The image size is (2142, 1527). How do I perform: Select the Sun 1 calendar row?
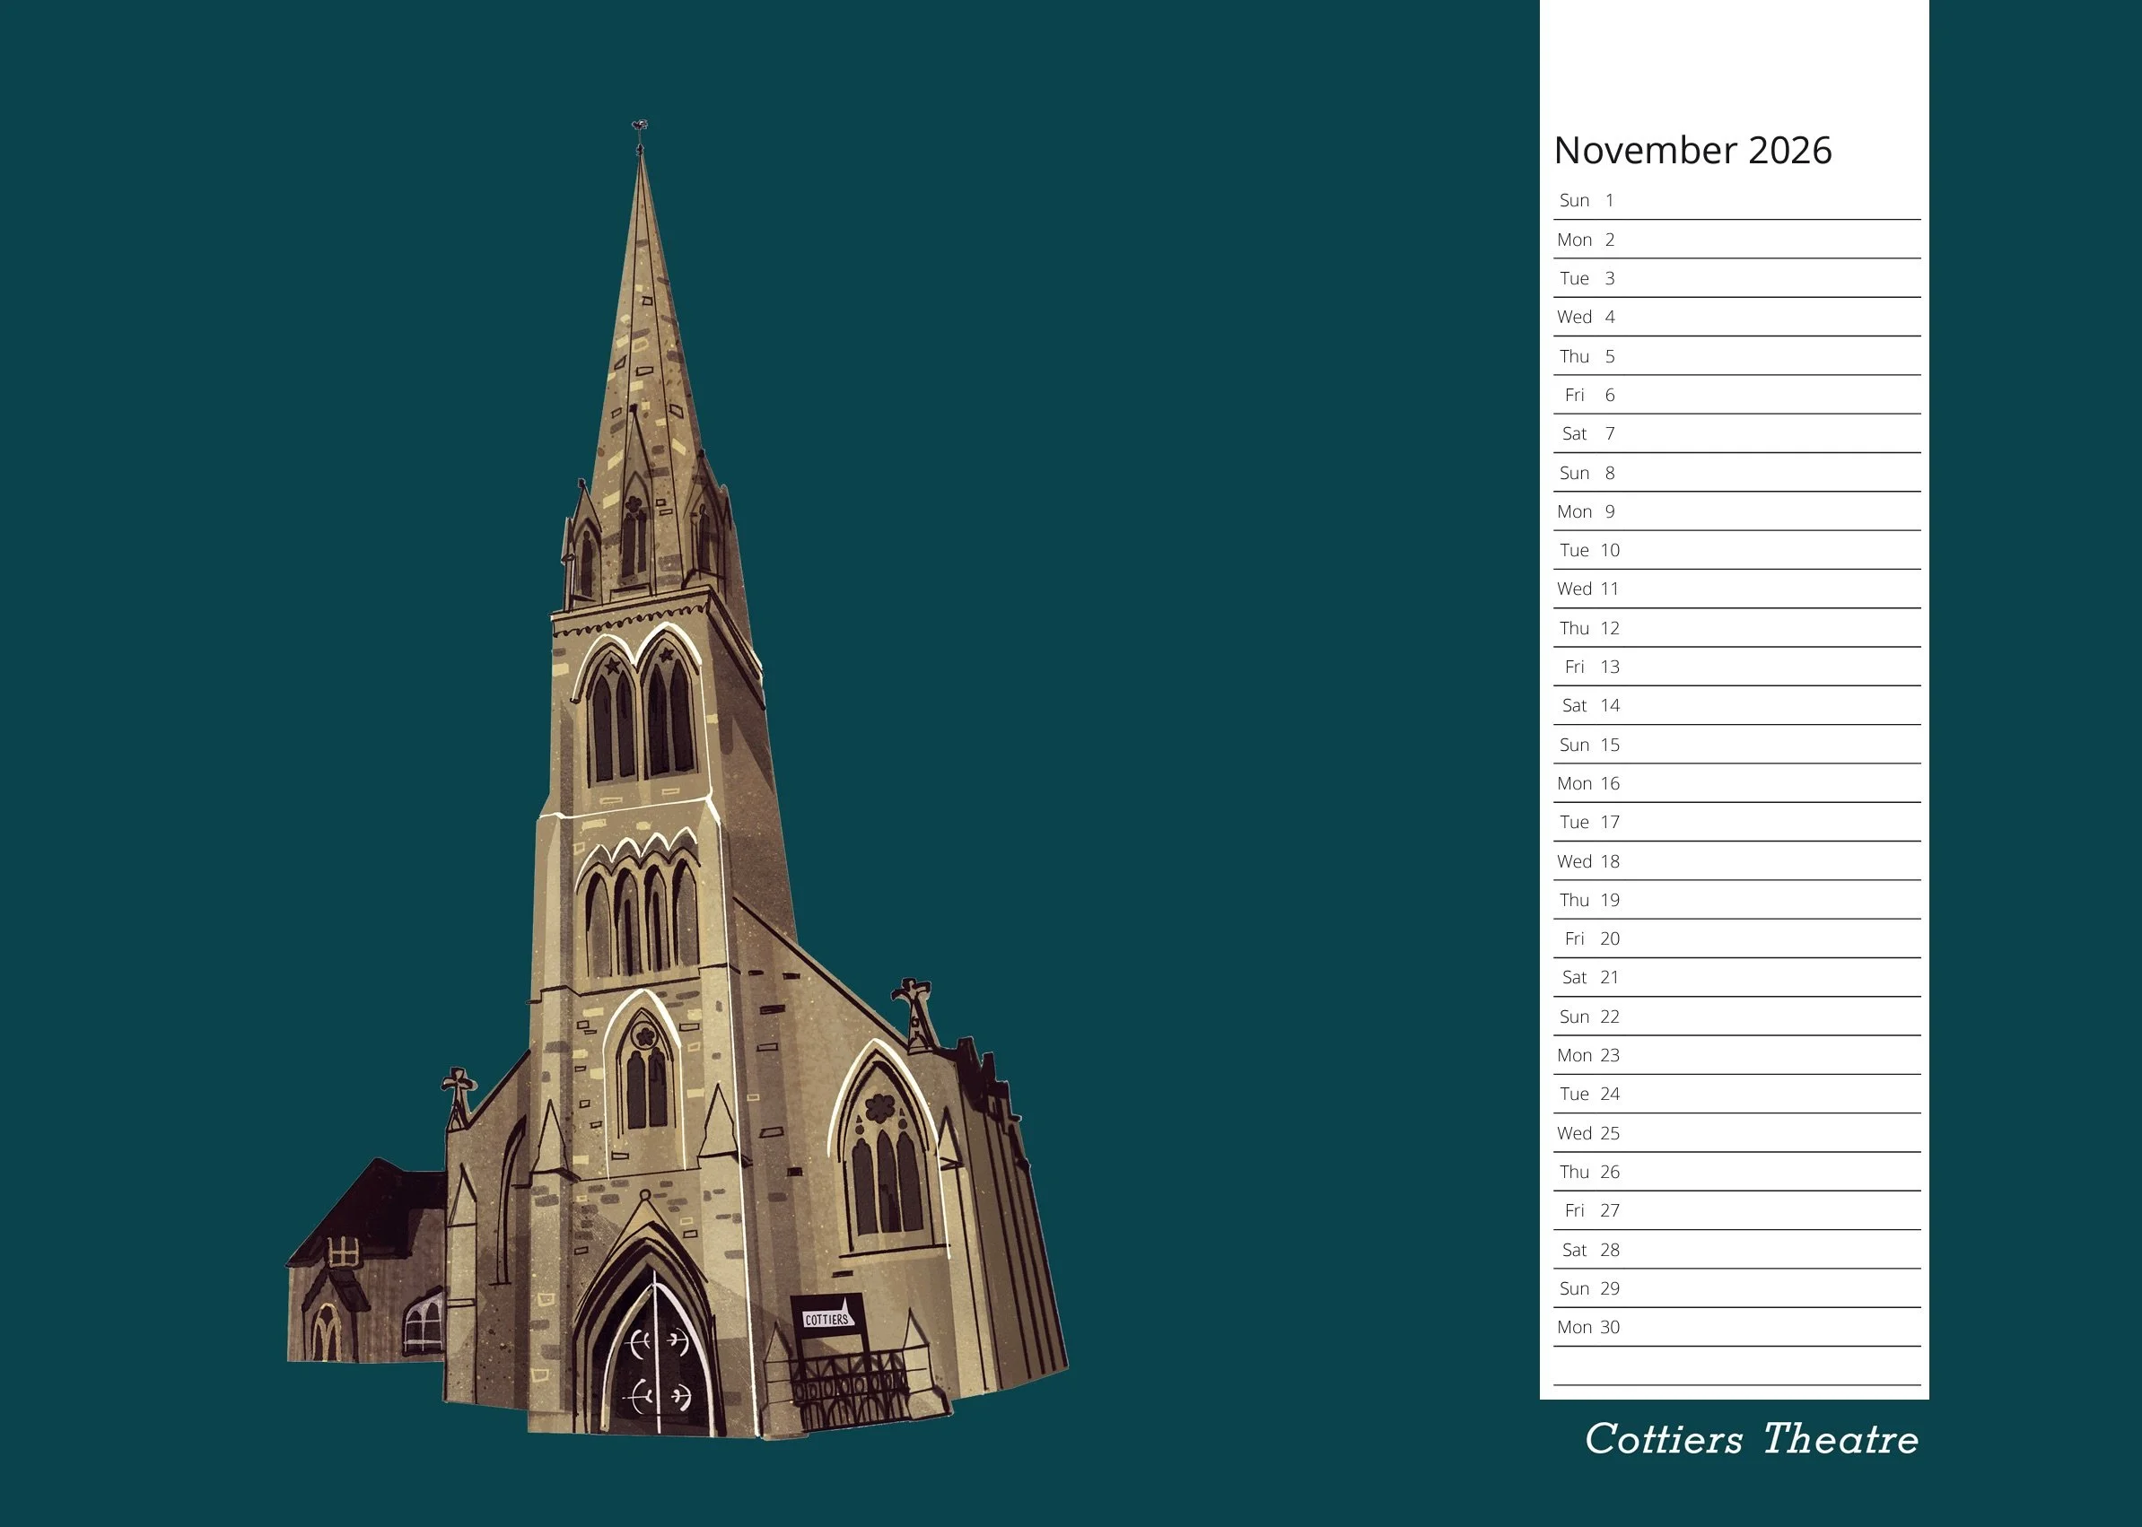tap(1735, 200)
